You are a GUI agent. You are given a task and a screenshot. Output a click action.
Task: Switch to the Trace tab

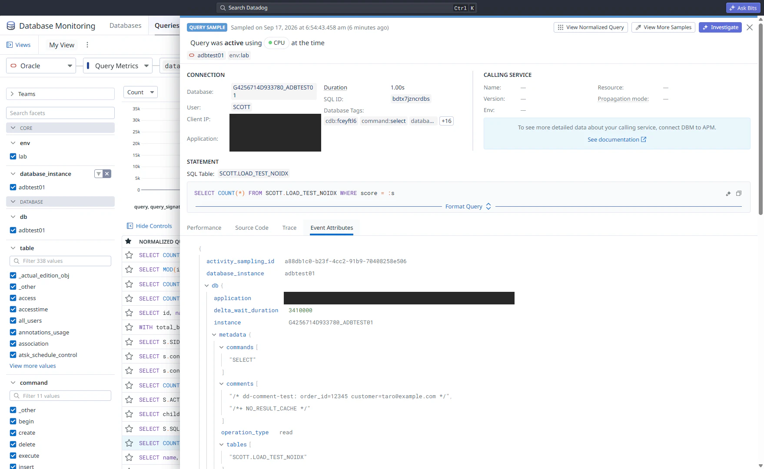289,228
